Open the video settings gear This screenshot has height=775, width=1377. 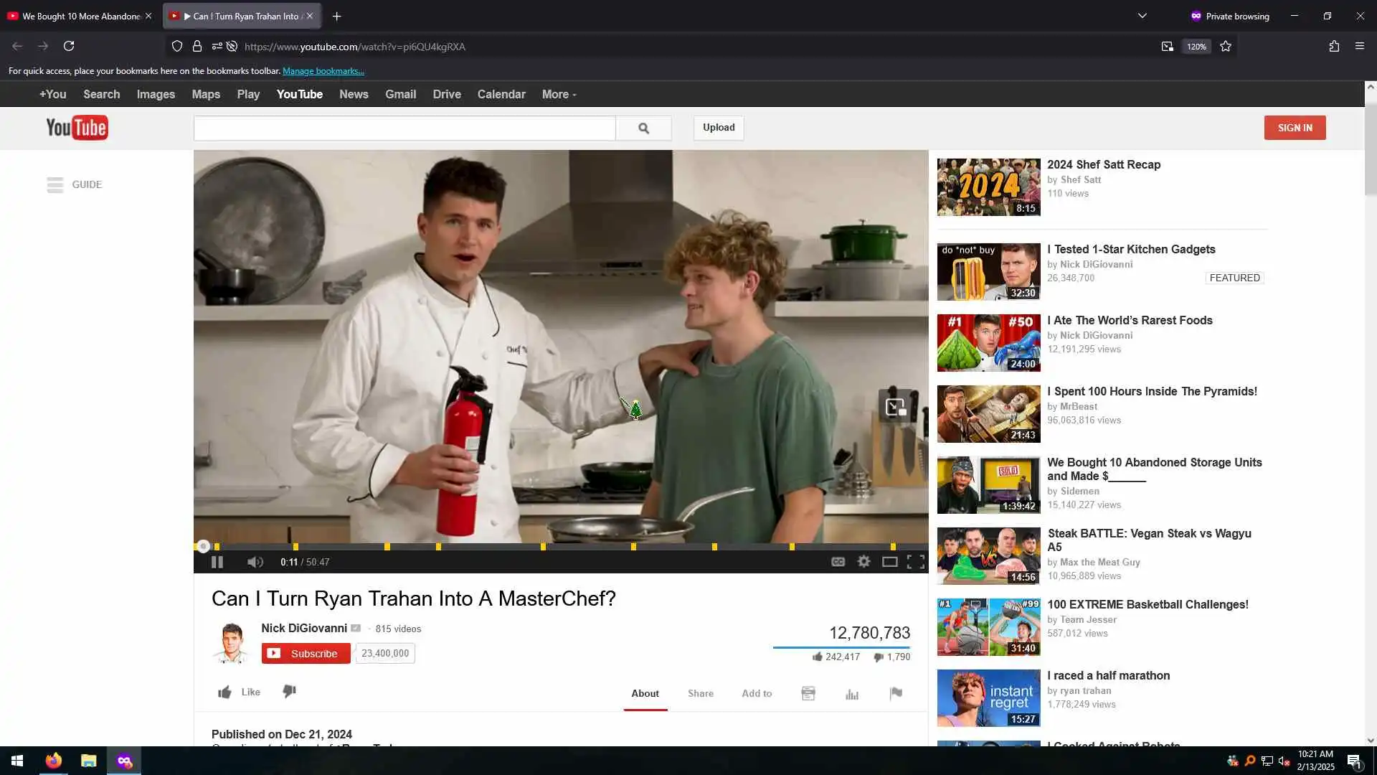(x=863, y=562)
